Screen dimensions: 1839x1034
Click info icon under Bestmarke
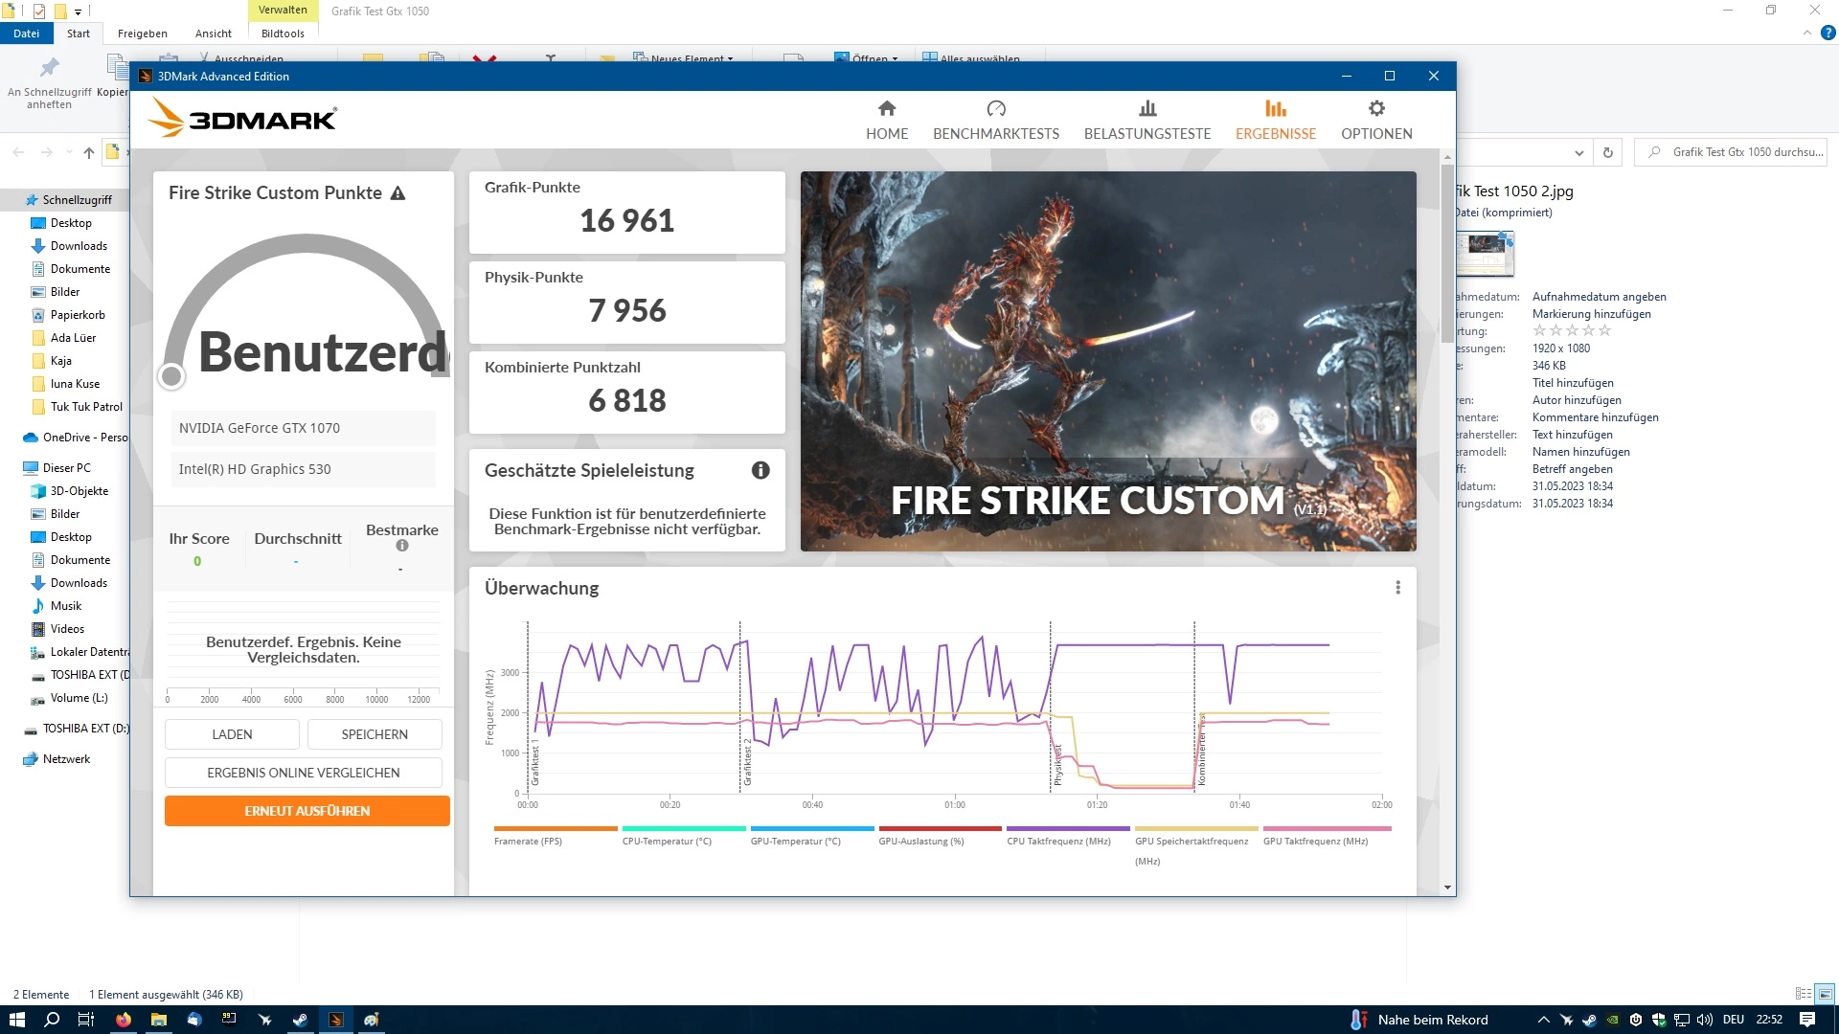tap(402, 546)
